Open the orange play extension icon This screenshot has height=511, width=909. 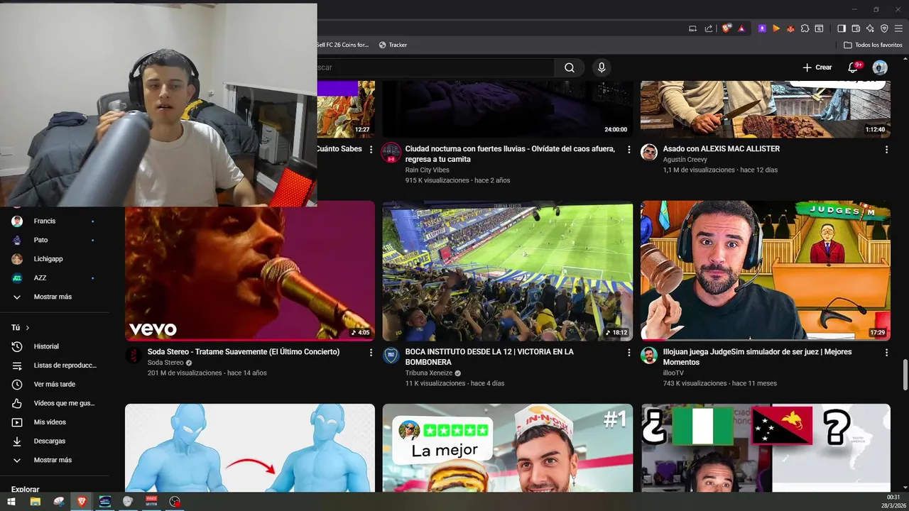click(776, 28)
